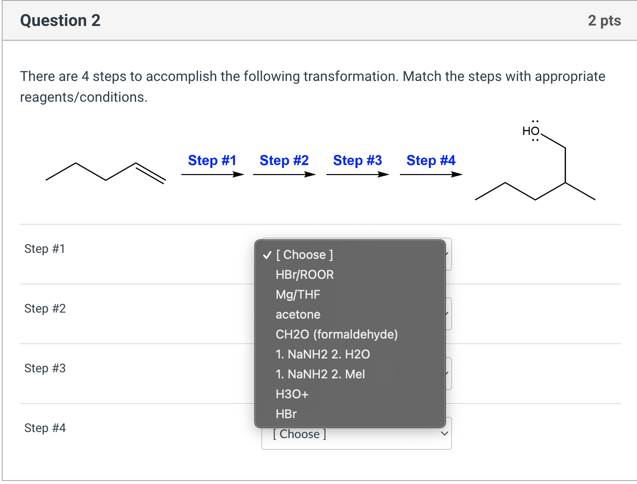The width and height of the screenshot is (637, 484).
Task: Select acetone in the reagent list
Action: (x=298, y=314)
